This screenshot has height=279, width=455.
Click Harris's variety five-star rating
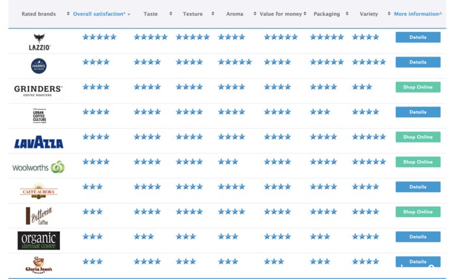pyautogui.click(x=369, y=62)
